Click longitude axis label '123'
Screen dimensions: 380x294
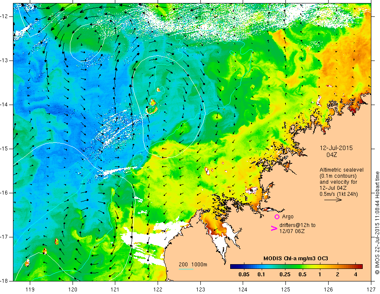[x=200, y=289]
